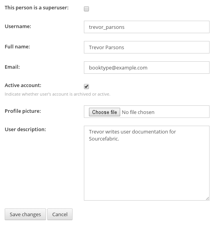Click the 'Sourcefabric.' line in the description
Screen dimensions: 215x226
point(104,139)
